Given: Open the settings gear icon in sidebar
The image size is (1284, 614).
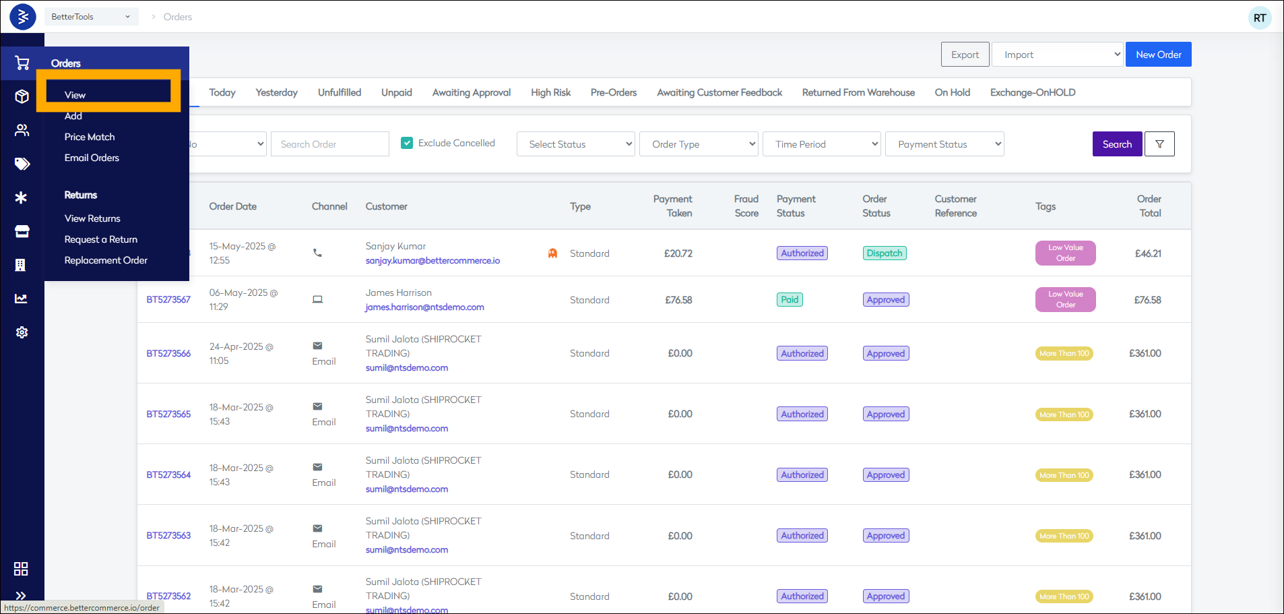Looking at the screenshot, I should (x=22, y=332).
